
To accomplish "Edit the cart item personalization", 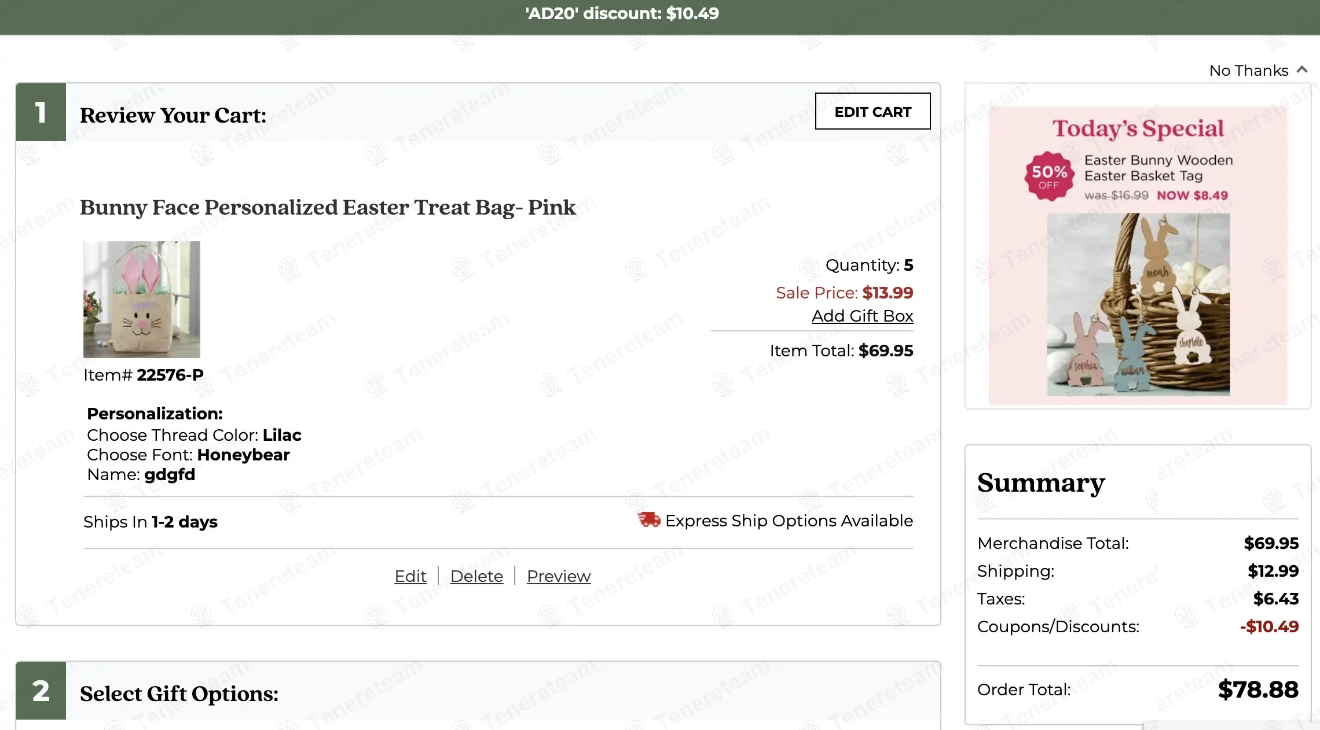I will (410, 576).
